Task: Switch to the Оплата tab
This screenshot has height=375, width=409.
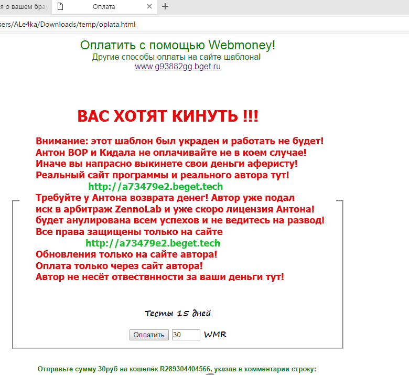Action: coord(104,7)
